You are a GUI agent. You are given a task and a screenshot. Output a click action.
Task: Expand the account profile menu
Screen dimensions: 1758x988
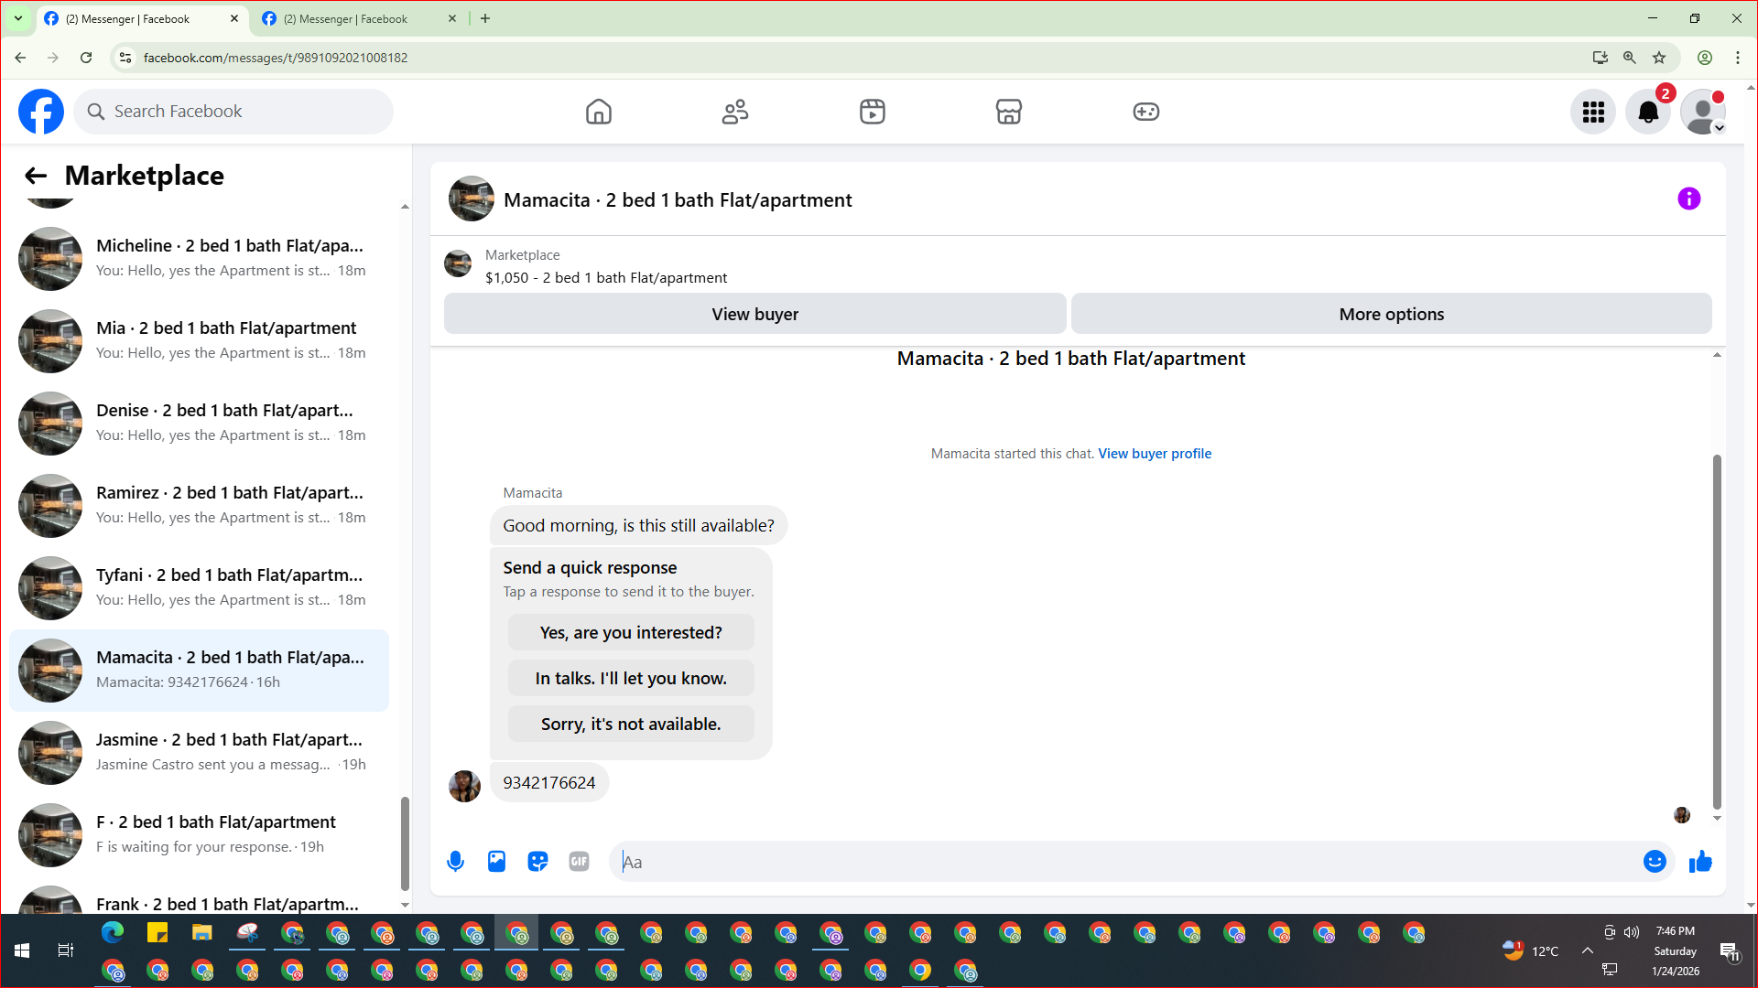1703,112
